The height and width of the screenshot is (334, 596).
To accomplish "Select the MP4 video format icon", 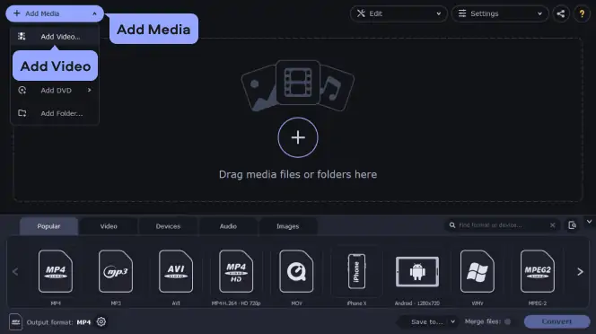I will [x=56, y=271].
